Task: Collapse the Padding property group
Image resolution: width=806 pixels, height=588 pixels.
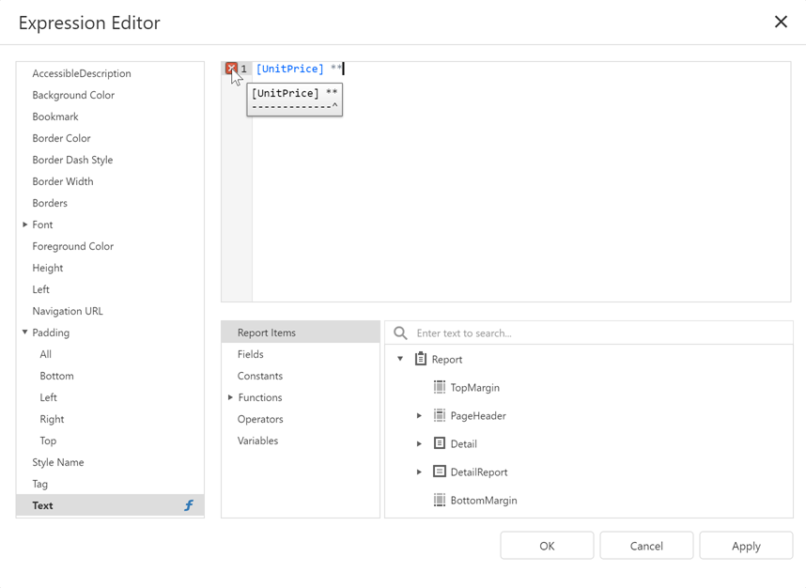Action: 23,333
